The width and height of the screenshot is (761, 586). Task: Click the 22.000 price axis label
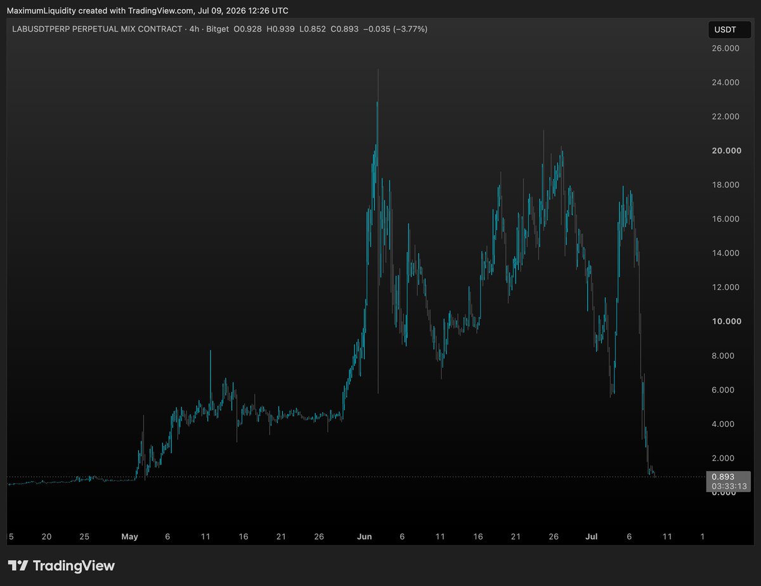click(726, 117)
